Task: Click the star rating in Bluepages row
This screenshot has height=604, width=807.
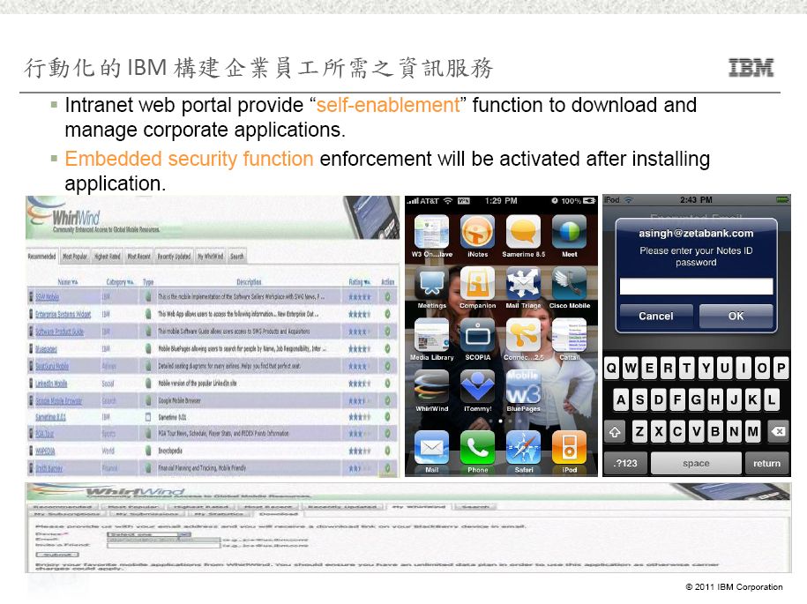Action: 359,349
